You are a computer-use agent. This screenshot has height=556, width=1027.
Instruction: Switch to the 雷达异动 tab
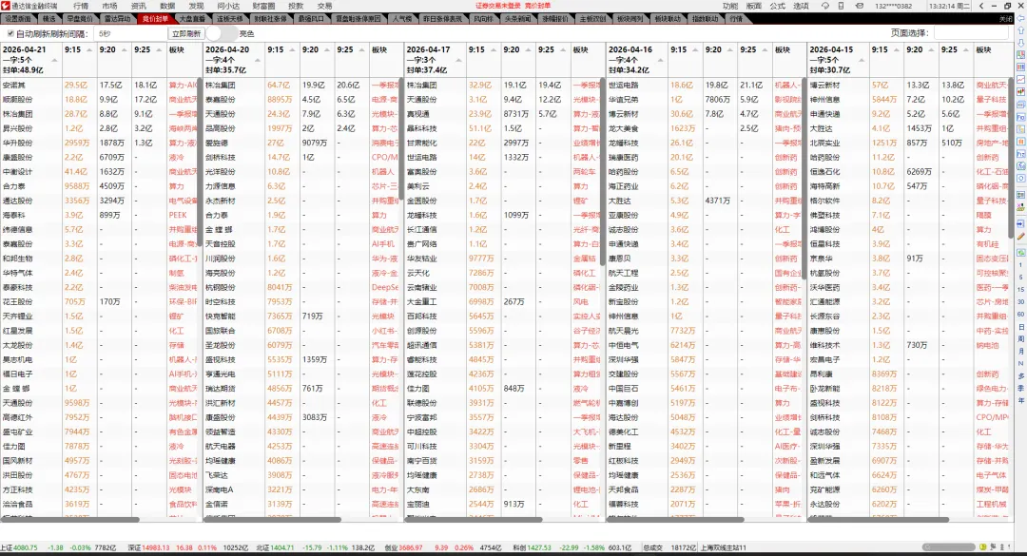point(117,19)
